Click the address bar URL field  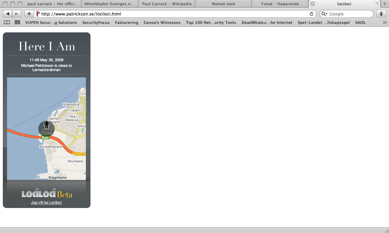[x=174, y=14]
